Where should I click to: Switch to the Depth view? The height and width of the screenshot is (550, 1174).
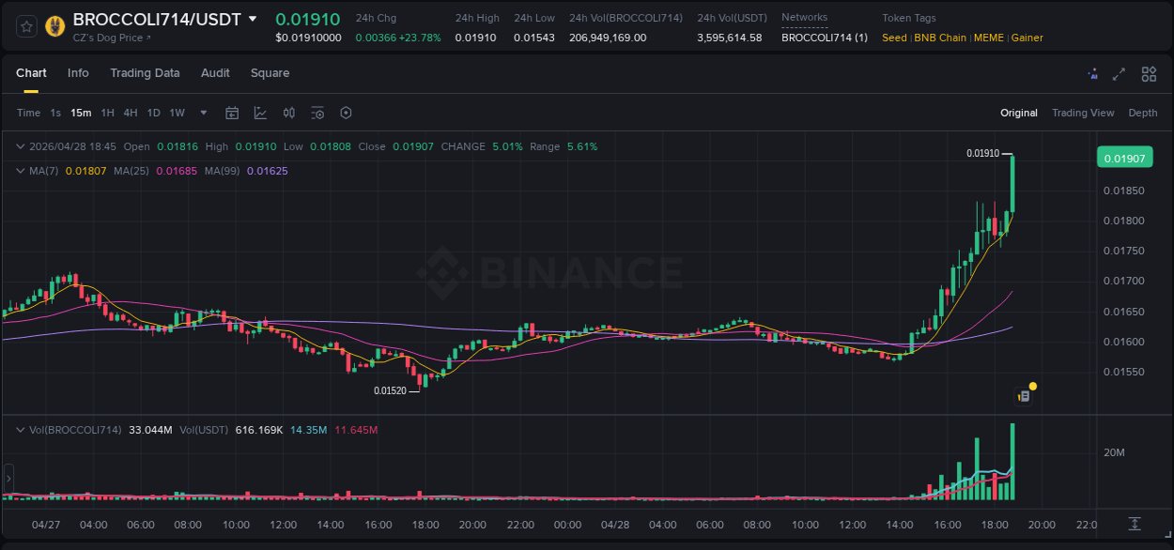(x=1143, y=113)
